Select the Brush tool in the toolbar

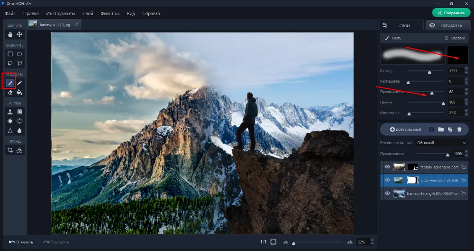[10, 83]
